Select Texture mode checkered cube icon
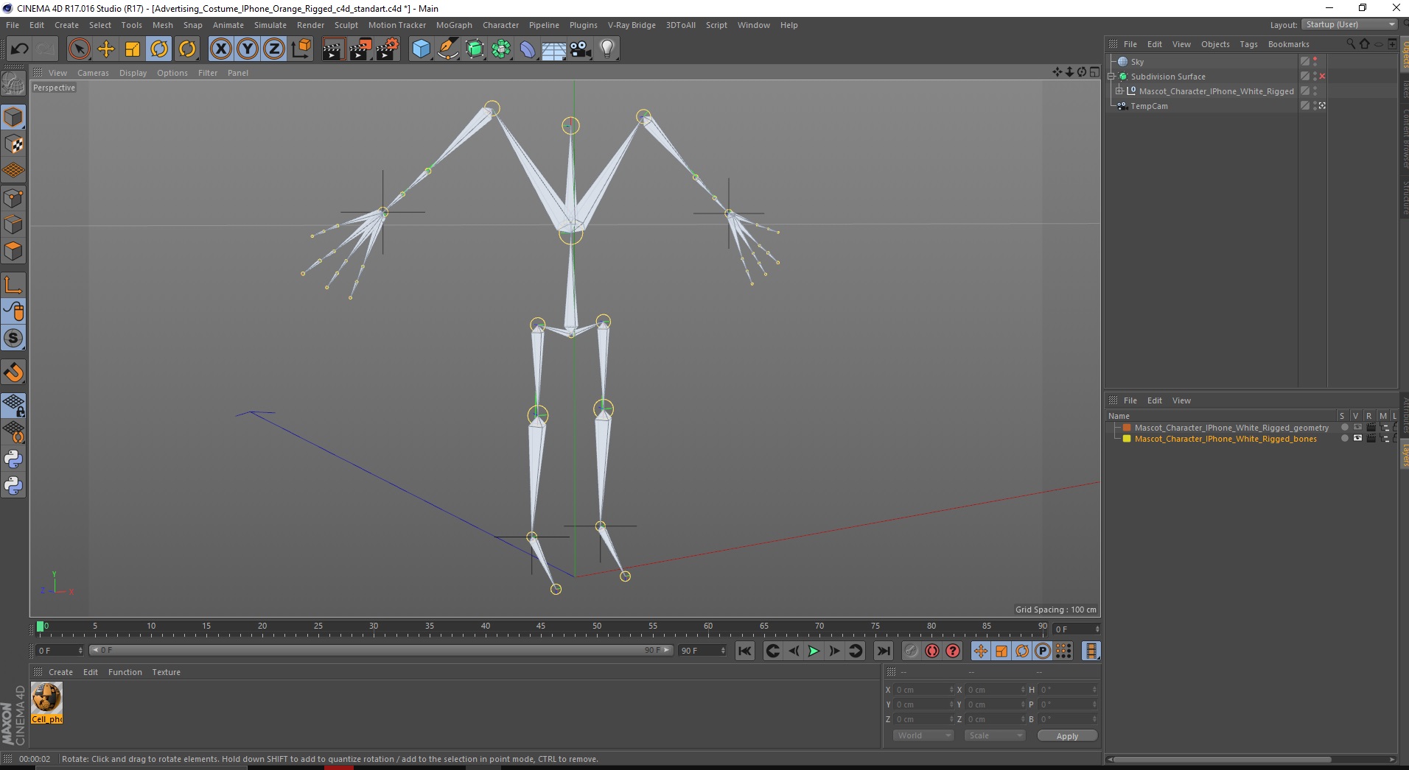This screenshot has width=1409, height=770. pyautogui.click(x=13, y=144)
